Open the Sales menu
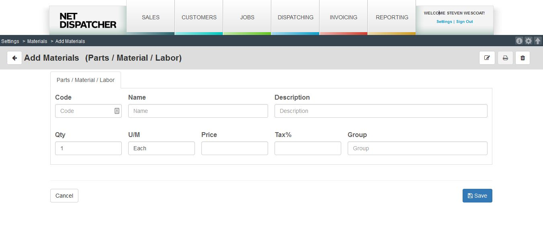Image resolution: width=543 pixels, height=229 pixels. click(x=151, y=17)
